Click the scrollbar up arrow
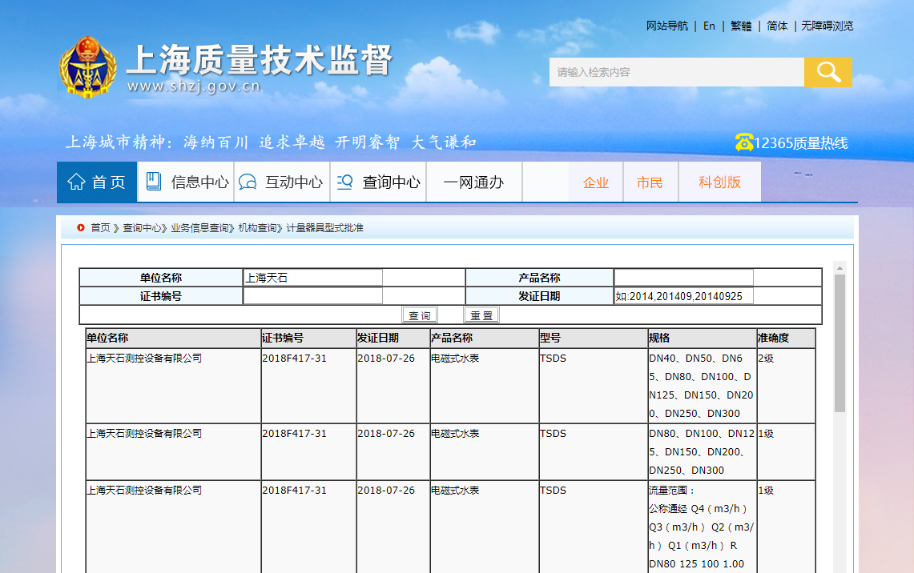The width and height of the screenshot is (914, 573). tap(840, 268)
